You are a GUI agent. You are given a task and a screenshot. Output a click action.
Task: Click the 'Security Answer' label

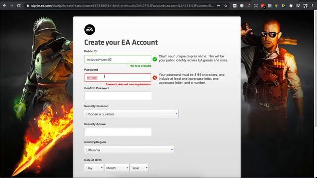(x=95, y=124)
